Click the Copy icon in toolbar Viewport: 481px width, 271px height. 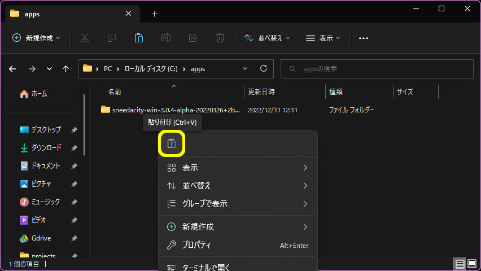[112, 38]
